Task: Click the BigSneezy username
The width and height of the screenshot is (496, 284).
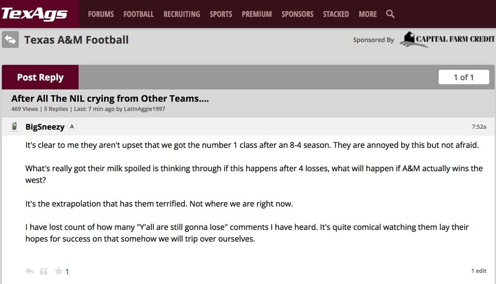Action: (x=45, y=127)
